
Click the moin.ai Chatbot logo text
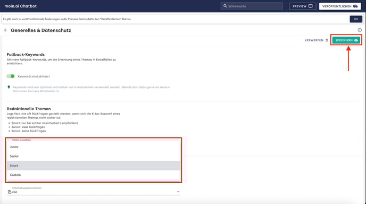[x=21, y=6]
